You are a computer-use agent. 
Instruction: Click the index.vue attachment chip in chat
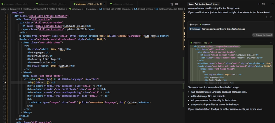(x=205, y=25)
